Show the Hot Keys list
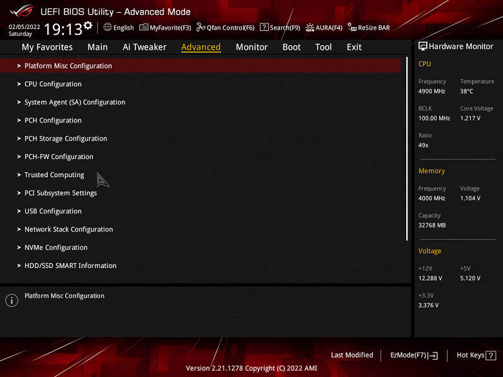The width and height of the screenshot is (503, 377). tap(471, 355)
